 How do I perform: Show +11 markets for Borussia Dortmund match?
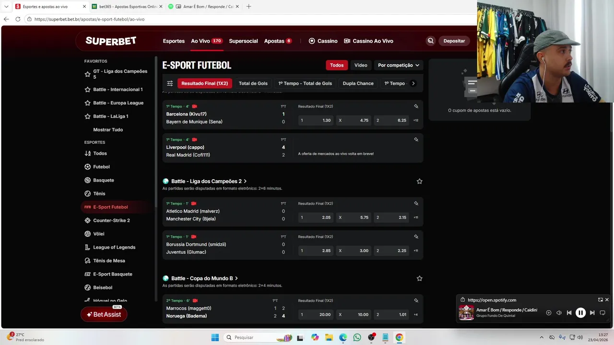pos(416,251)
